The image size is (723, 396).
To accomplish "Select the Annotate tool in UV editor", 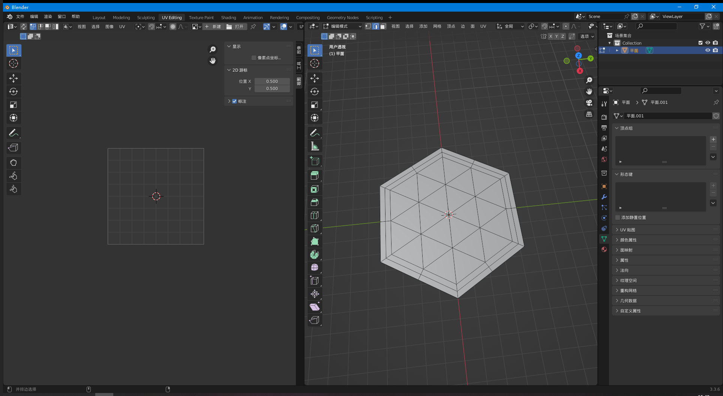I will pyautogui.click(x=13, y=133).
